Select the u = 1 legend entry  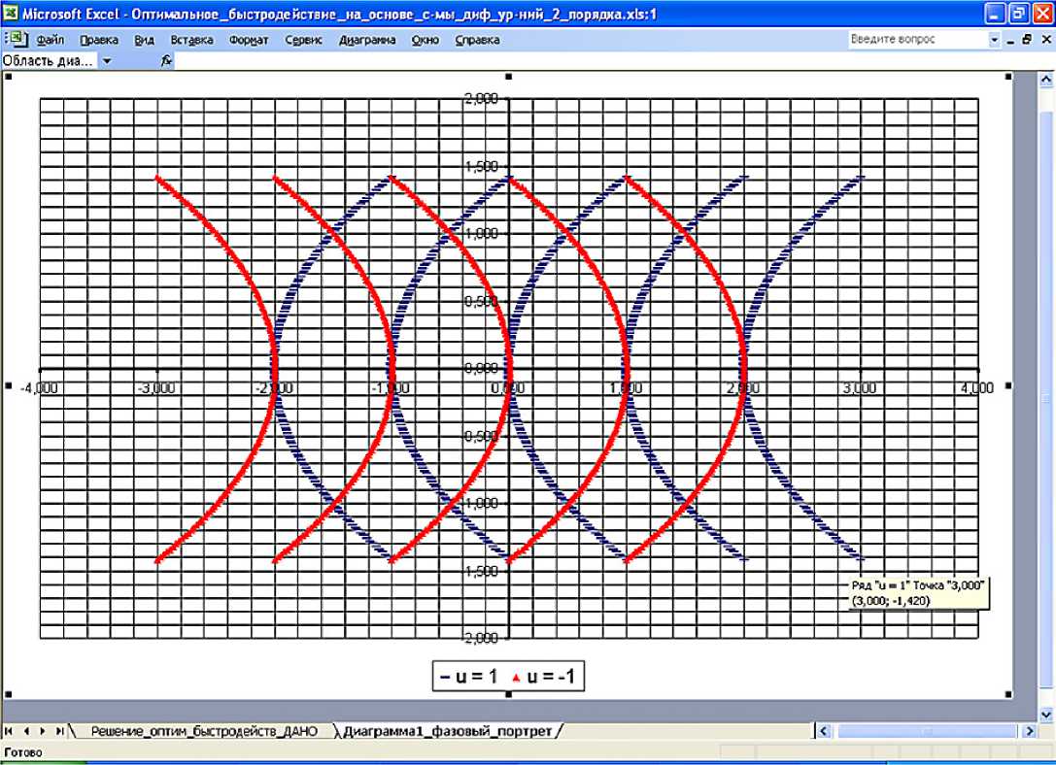(468, 677)
